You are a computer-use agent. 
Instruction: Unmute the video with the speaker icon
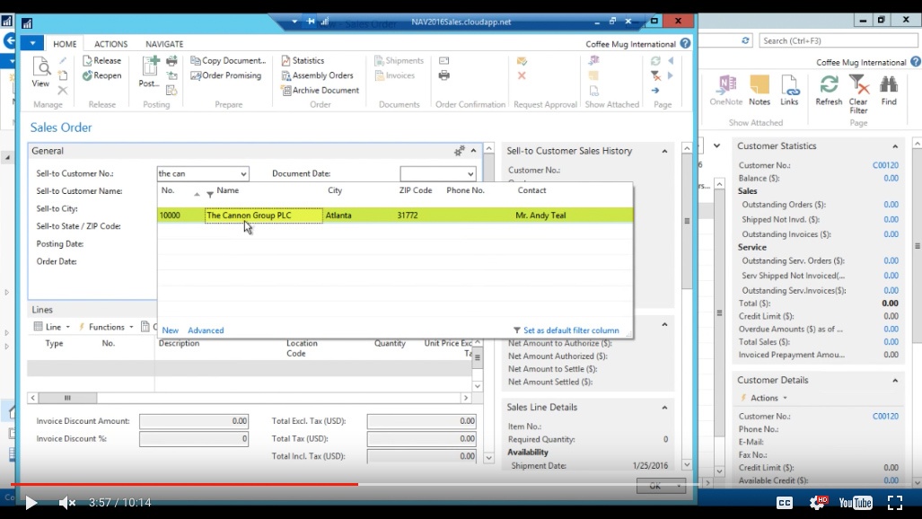pos(67,503)
